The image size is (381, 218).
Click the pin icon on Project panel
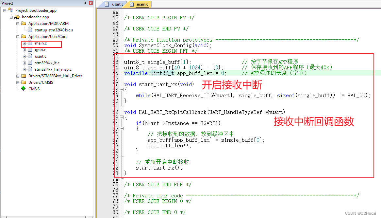coord(85,3)
